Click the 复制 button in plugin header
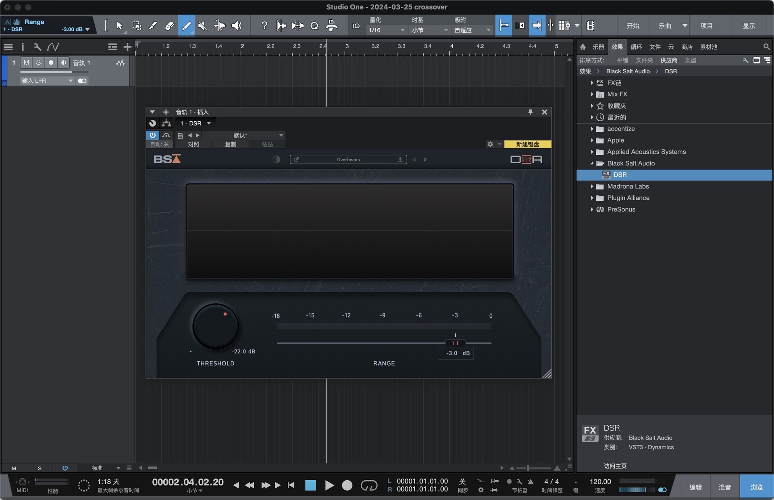The width and height of the screenshot is (774, 500). pyautogui.click(x=230, y=144)
